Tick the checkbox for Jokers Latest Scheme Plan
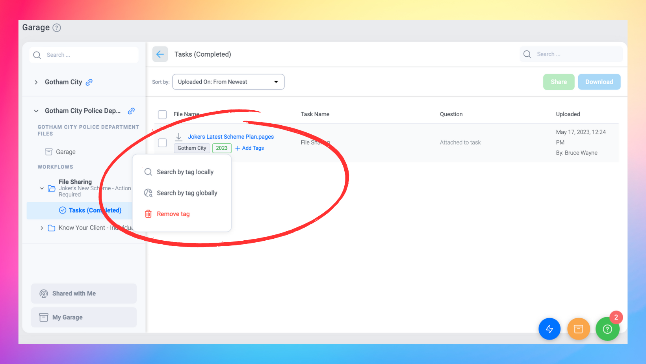Viewport: 646px width, 364px height. point(162,143)
